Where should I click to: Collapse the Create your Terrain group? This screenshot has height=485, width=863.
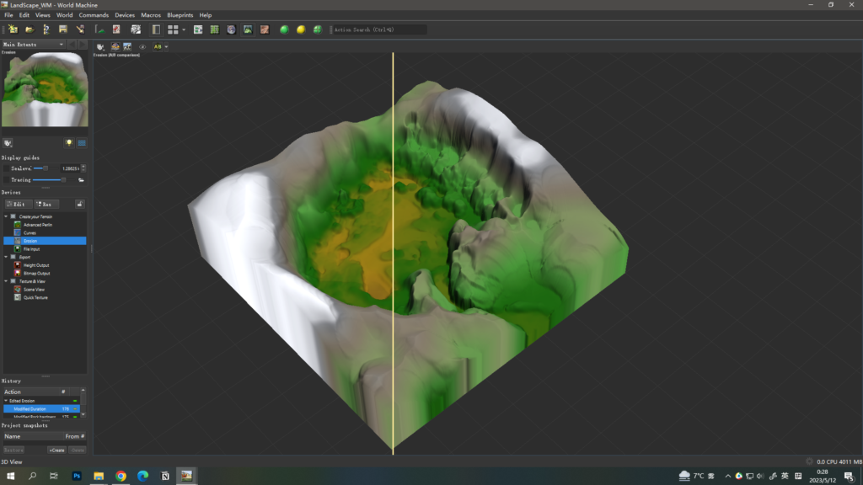[7, 216]
